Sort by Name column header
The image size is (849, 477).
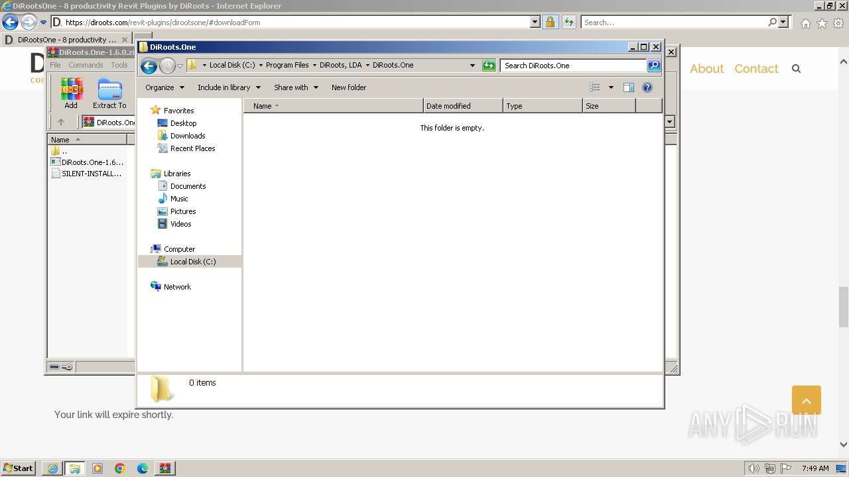coord(334,106)
